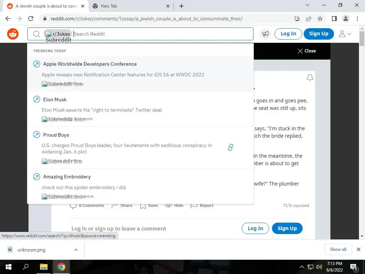Click the Sign Up button in header
This screenshot has width=365, height=274.
(318, 34)
